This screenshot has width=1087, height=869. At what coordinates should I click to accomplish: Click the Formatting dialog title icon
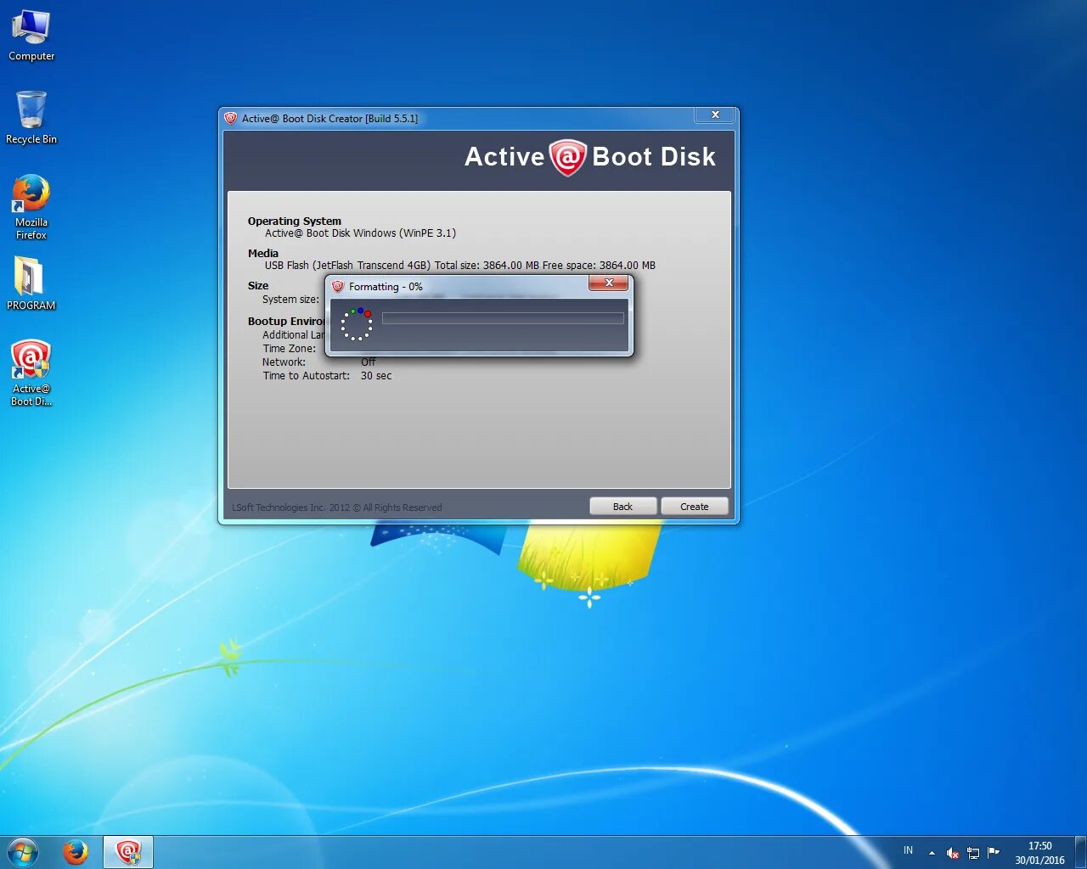pyautogui.click(x=338, y=287)
